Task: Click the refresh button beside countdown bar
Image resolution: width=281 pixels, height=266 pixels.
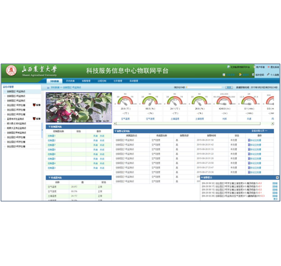Action: tap(229, 87)
